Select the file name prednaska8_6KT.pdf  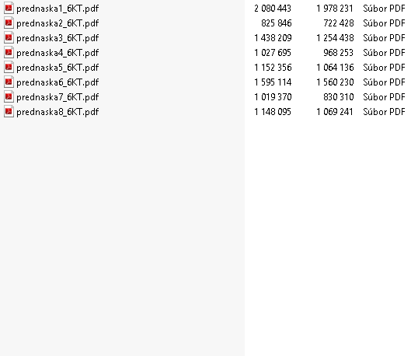coord(57,112)
